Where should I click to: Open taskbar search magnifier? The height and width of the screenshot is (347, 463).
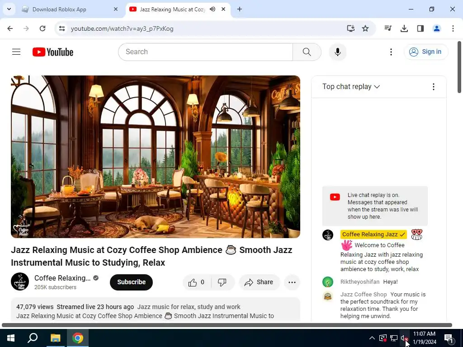[x=33, y=338]
